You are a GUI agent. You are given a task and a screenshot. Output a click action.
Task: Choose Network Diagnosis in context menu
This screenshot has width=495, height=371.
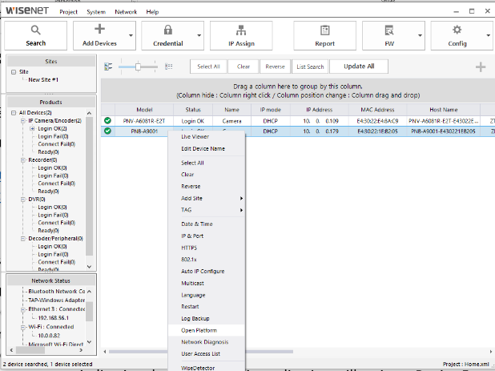[207, 342]
